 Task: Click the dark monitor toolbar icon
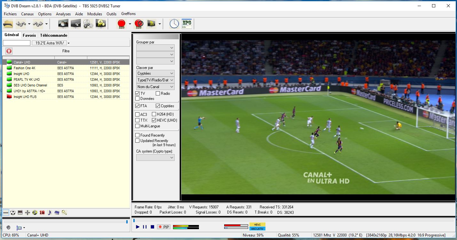75,24
